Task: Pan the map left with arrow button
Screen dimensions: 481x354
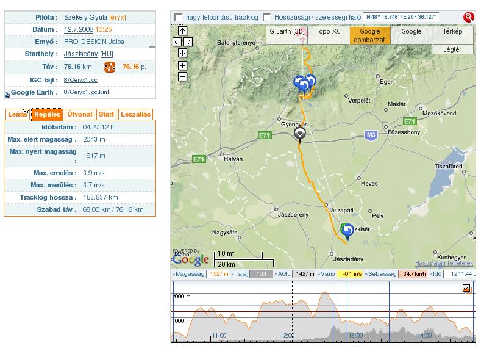Action: [x=177, y=42]
